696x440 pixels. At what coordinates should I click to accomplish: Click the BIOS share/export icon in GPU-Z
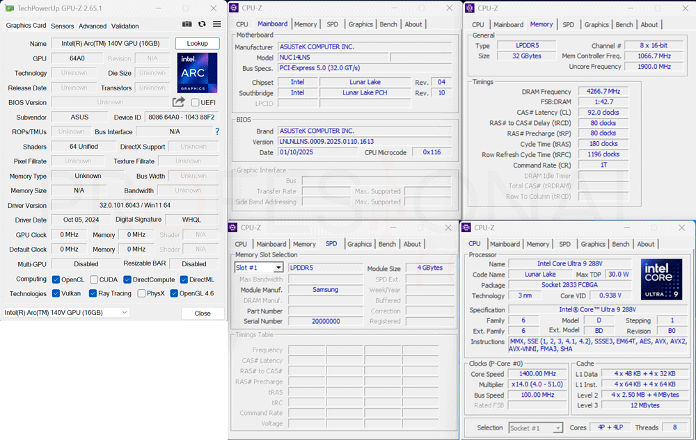click(178, 102)
